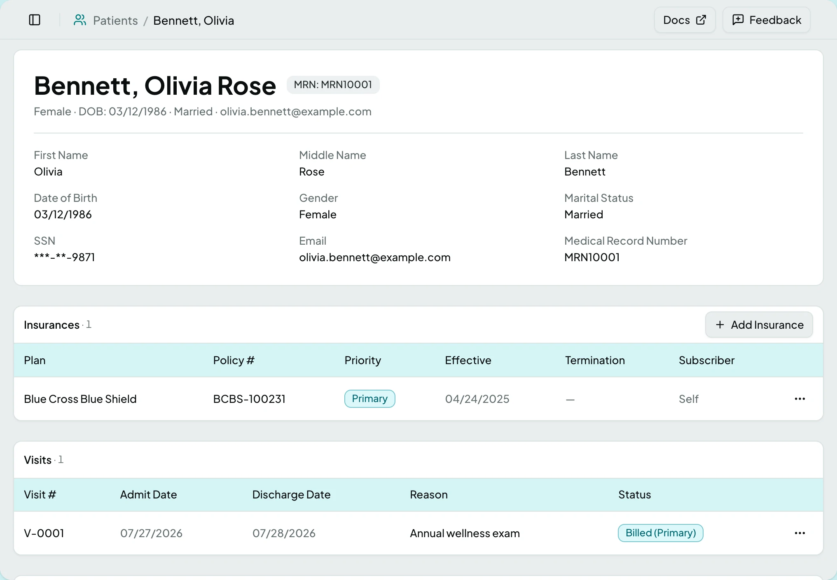This screenshot has width=837, height=580.
Task: Open Blue Cross Blue Shield row actions menu
Action: [x=800, y=399]
